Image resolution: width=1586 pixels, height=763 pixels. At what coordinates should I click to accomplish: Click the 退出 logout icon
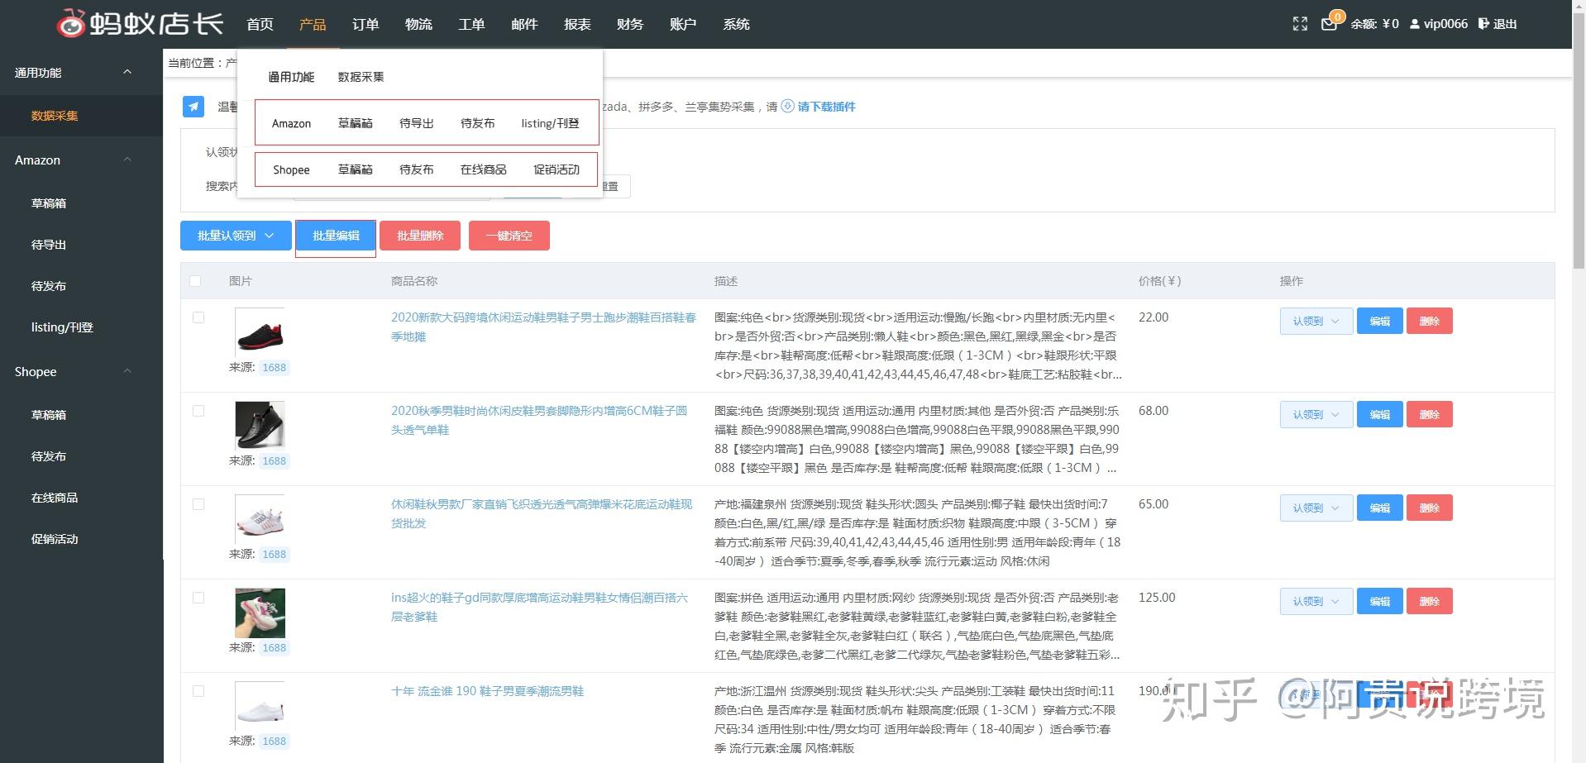pos(1483,24)
